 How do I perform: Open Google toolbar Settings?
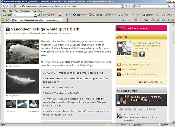[168, 15]
